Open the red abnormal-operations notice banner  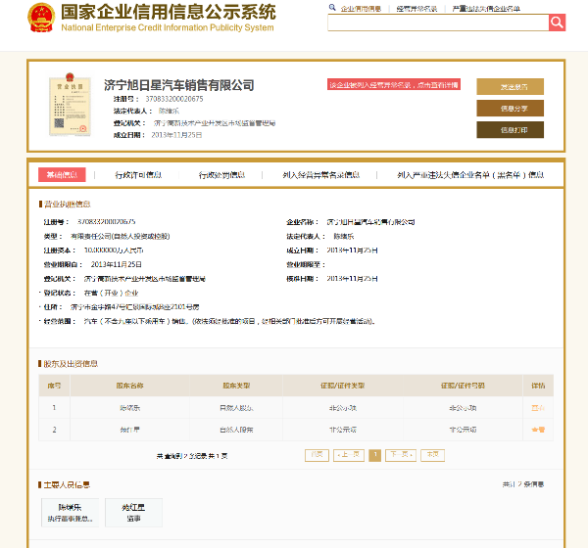click(394, 85)
